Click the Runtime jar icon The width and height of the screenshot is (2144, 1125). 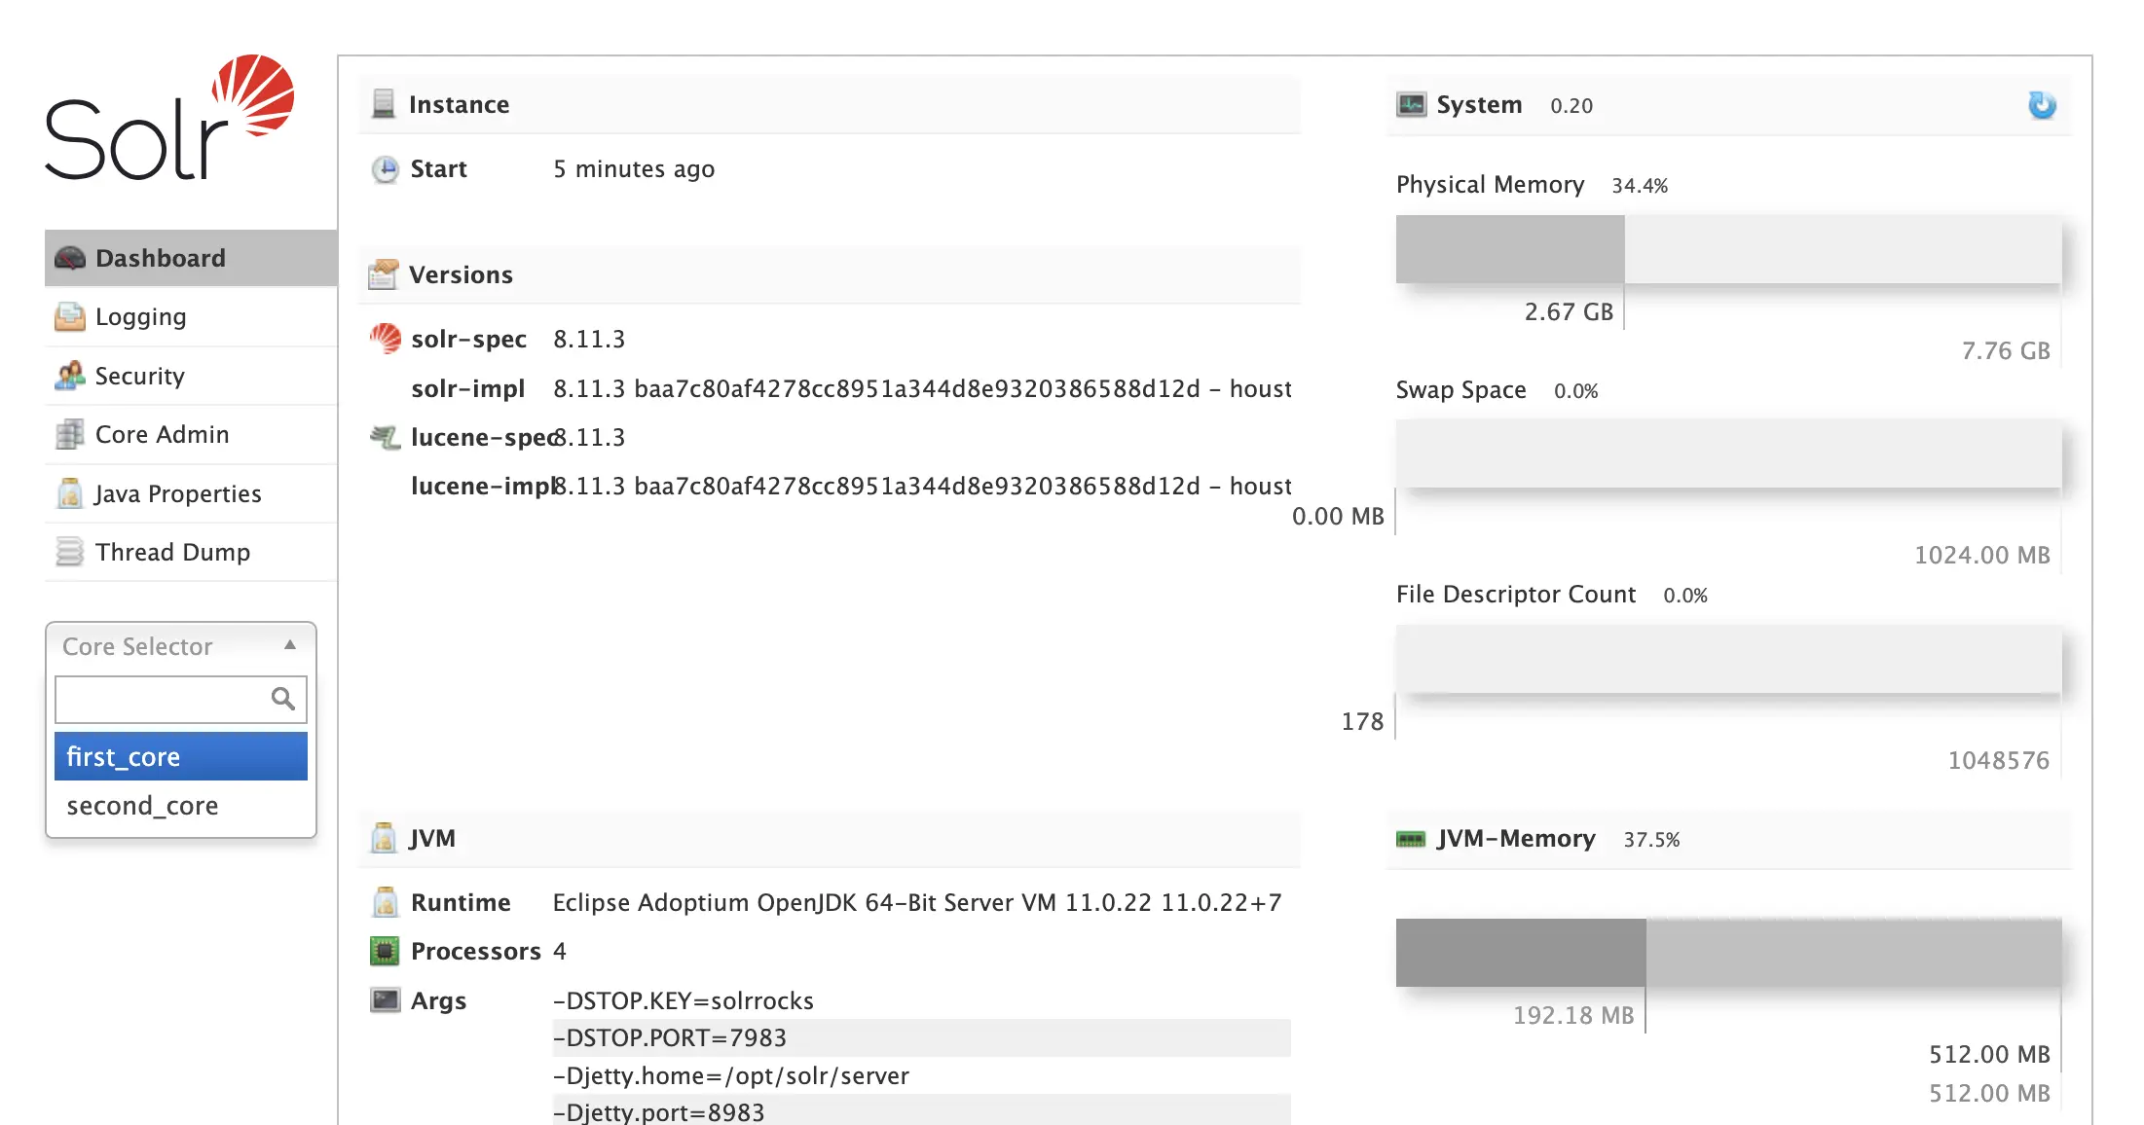pos(386,902)
